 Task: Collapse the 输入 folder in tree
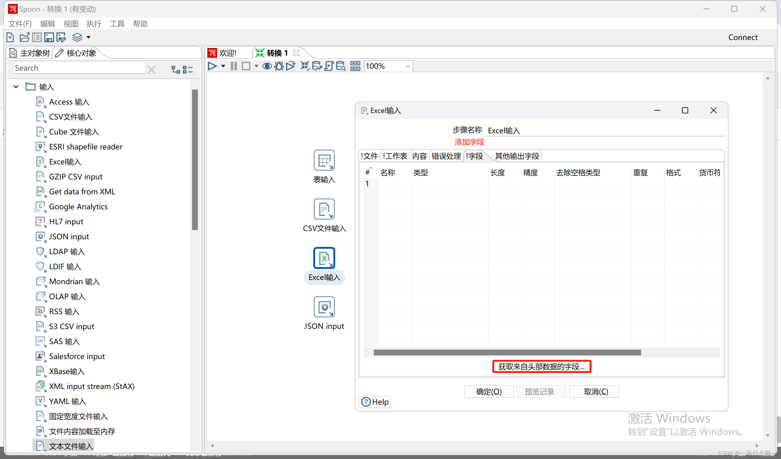[x=16, y=87]
